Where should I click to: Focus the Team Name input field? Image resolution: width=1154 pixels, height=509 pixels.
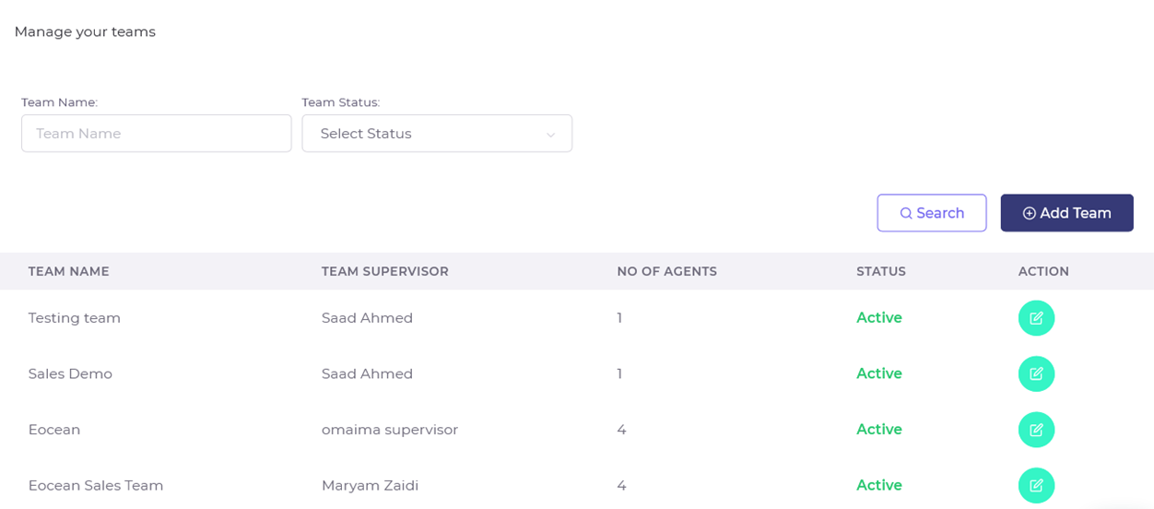click(156, 134)
